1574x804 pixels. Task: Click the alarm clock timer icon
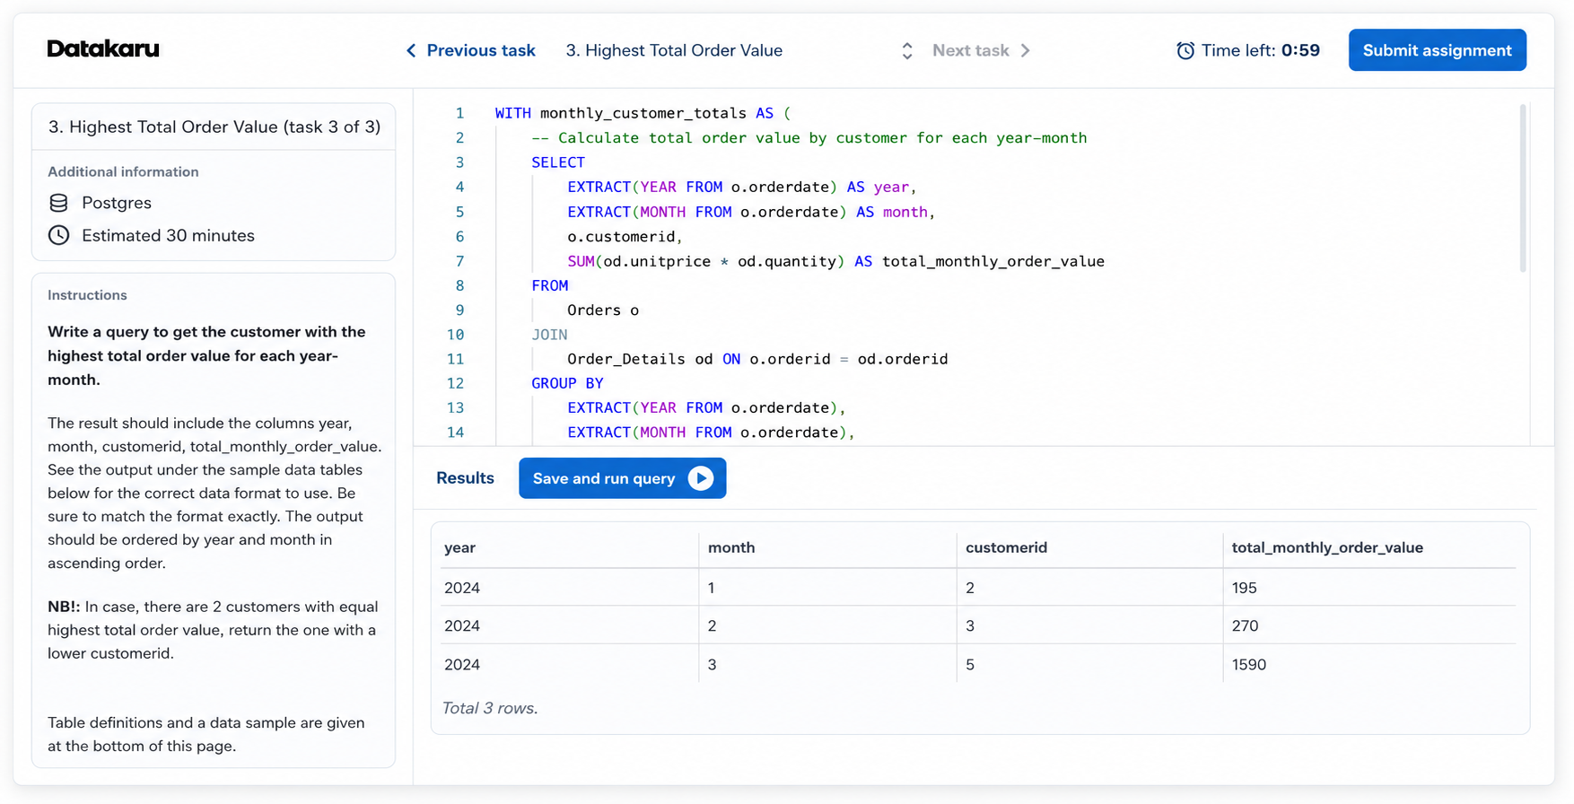(1185, 50)
